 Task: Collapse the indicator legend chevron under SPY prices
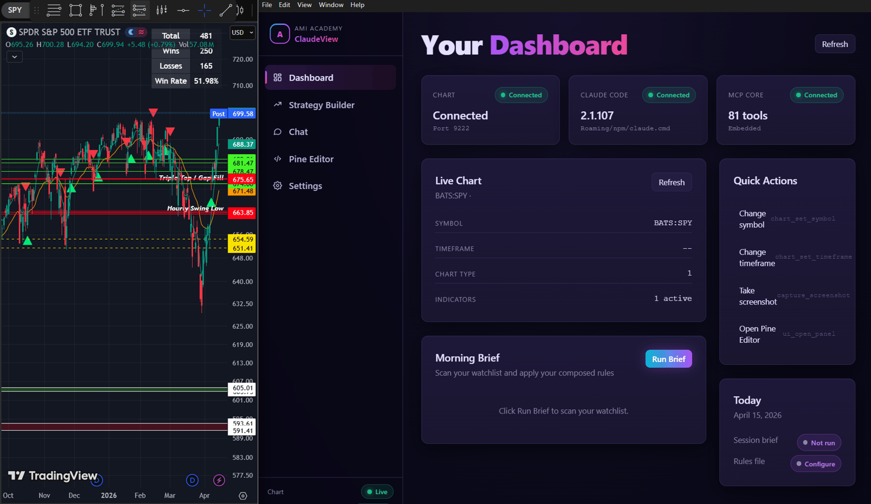click(15, 57)
